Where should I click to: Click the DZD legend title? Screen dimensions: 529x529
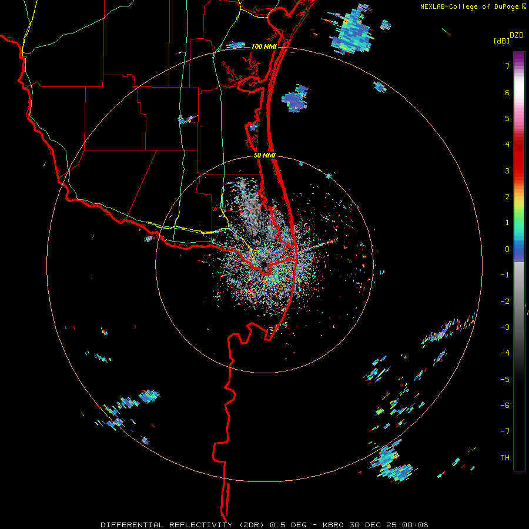(x=517, y=35)
